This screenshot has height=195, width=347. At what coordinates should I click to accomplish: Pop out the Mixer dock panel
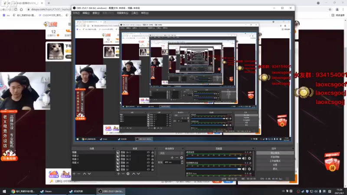pyautogui.click(x=253, y=149)
